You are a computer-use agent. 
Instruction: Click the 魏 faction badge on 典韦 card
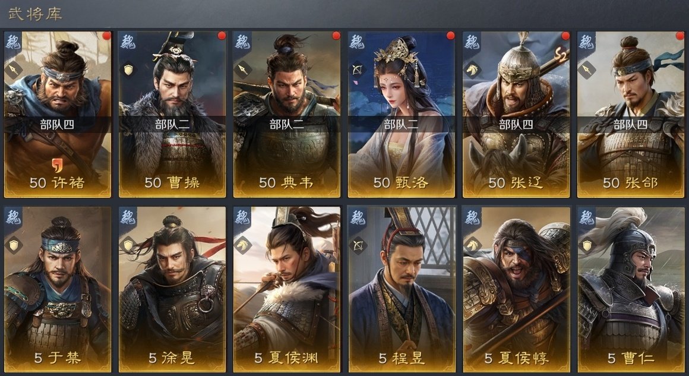[x=243, y=42]
